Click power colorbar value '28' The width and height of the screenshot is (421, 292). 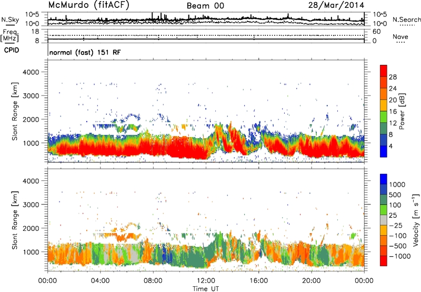click(x=393, y=77)
